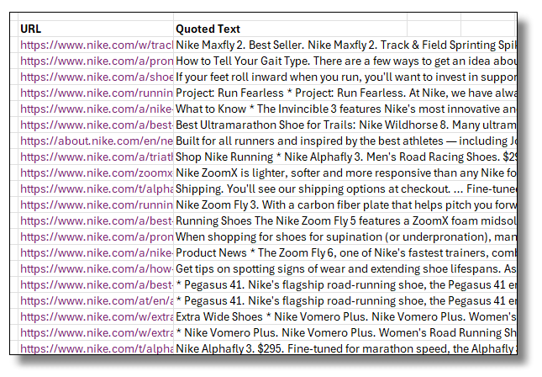Select the Nike Maxfly 2 Best Seller cell
The image size is (542, 377).
pos(345,45)
